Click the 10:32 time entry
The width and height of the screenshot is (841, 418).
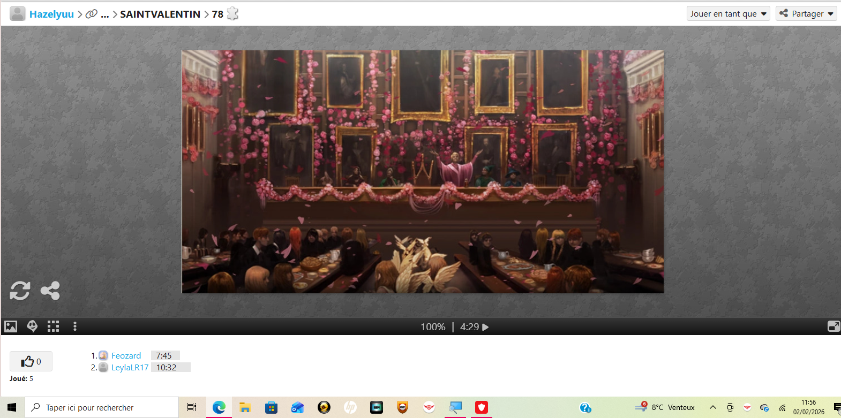(166, 368)
